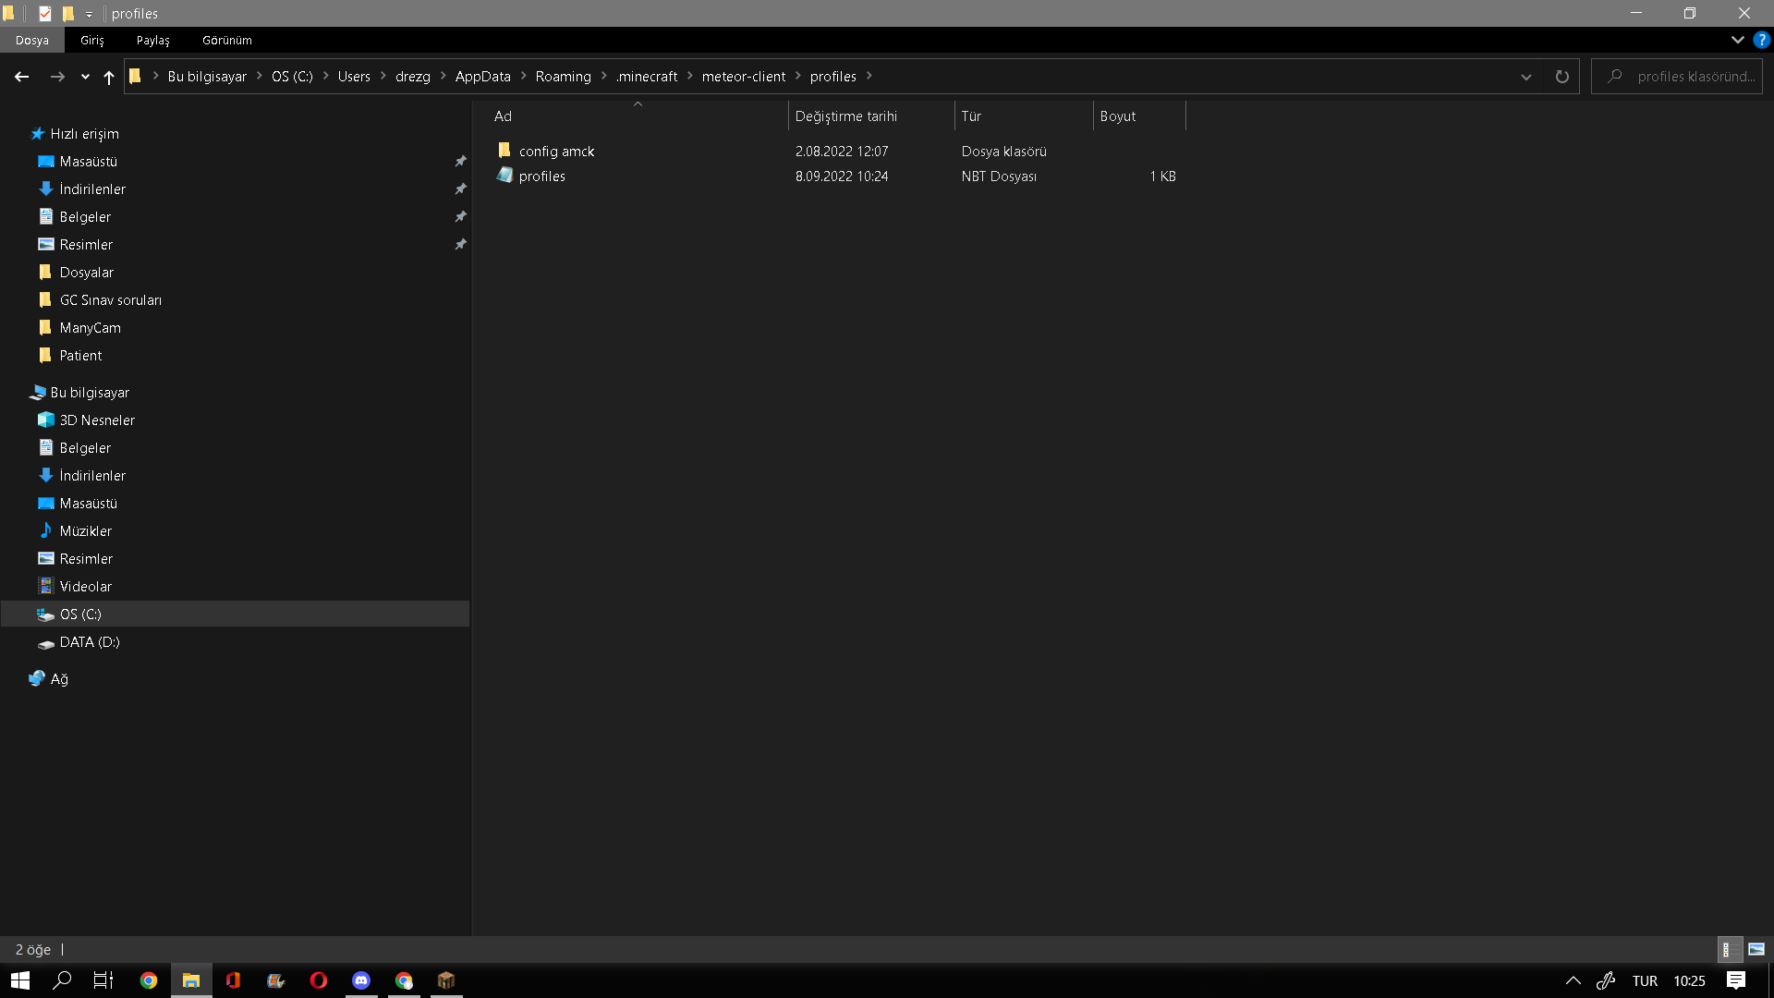Screen dimensions: 1774x998
Task: Open Discord from the taskbar
Action: click(x=361, y=980)
